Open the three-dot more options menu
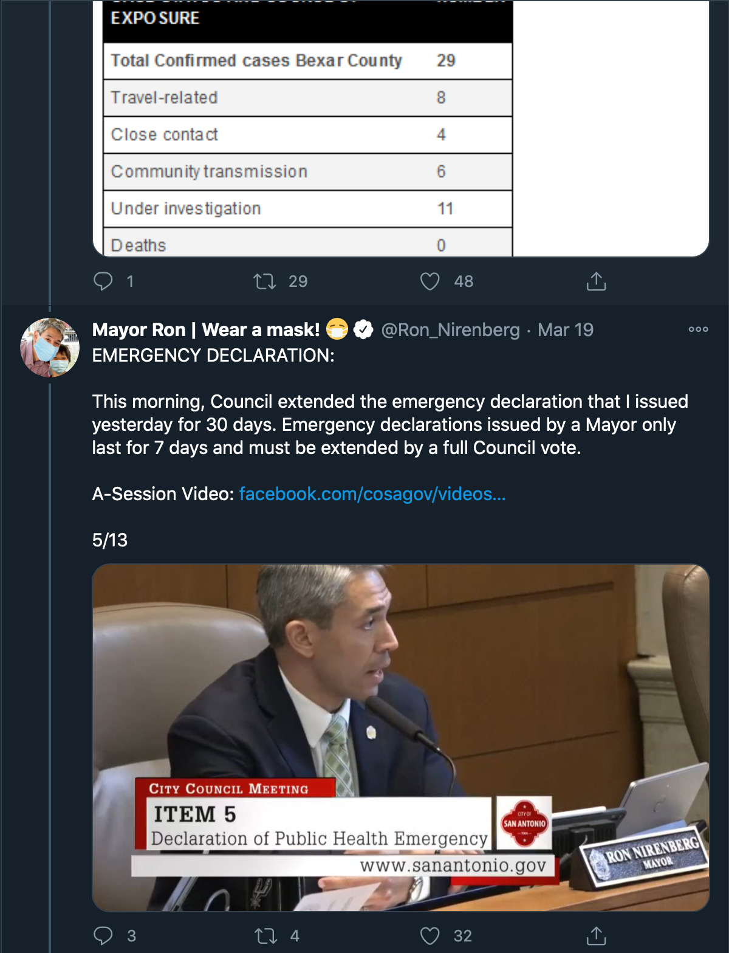The height and width of the screenshot is (953, 729). tap(698, 329)
